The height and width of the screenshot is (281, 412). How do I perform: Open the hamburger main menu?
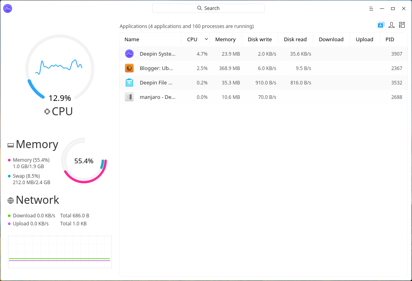371,8
